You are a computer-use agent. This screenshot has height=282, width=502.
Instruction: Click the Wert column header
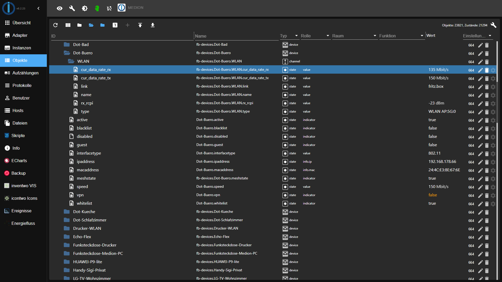pos(431,36)
